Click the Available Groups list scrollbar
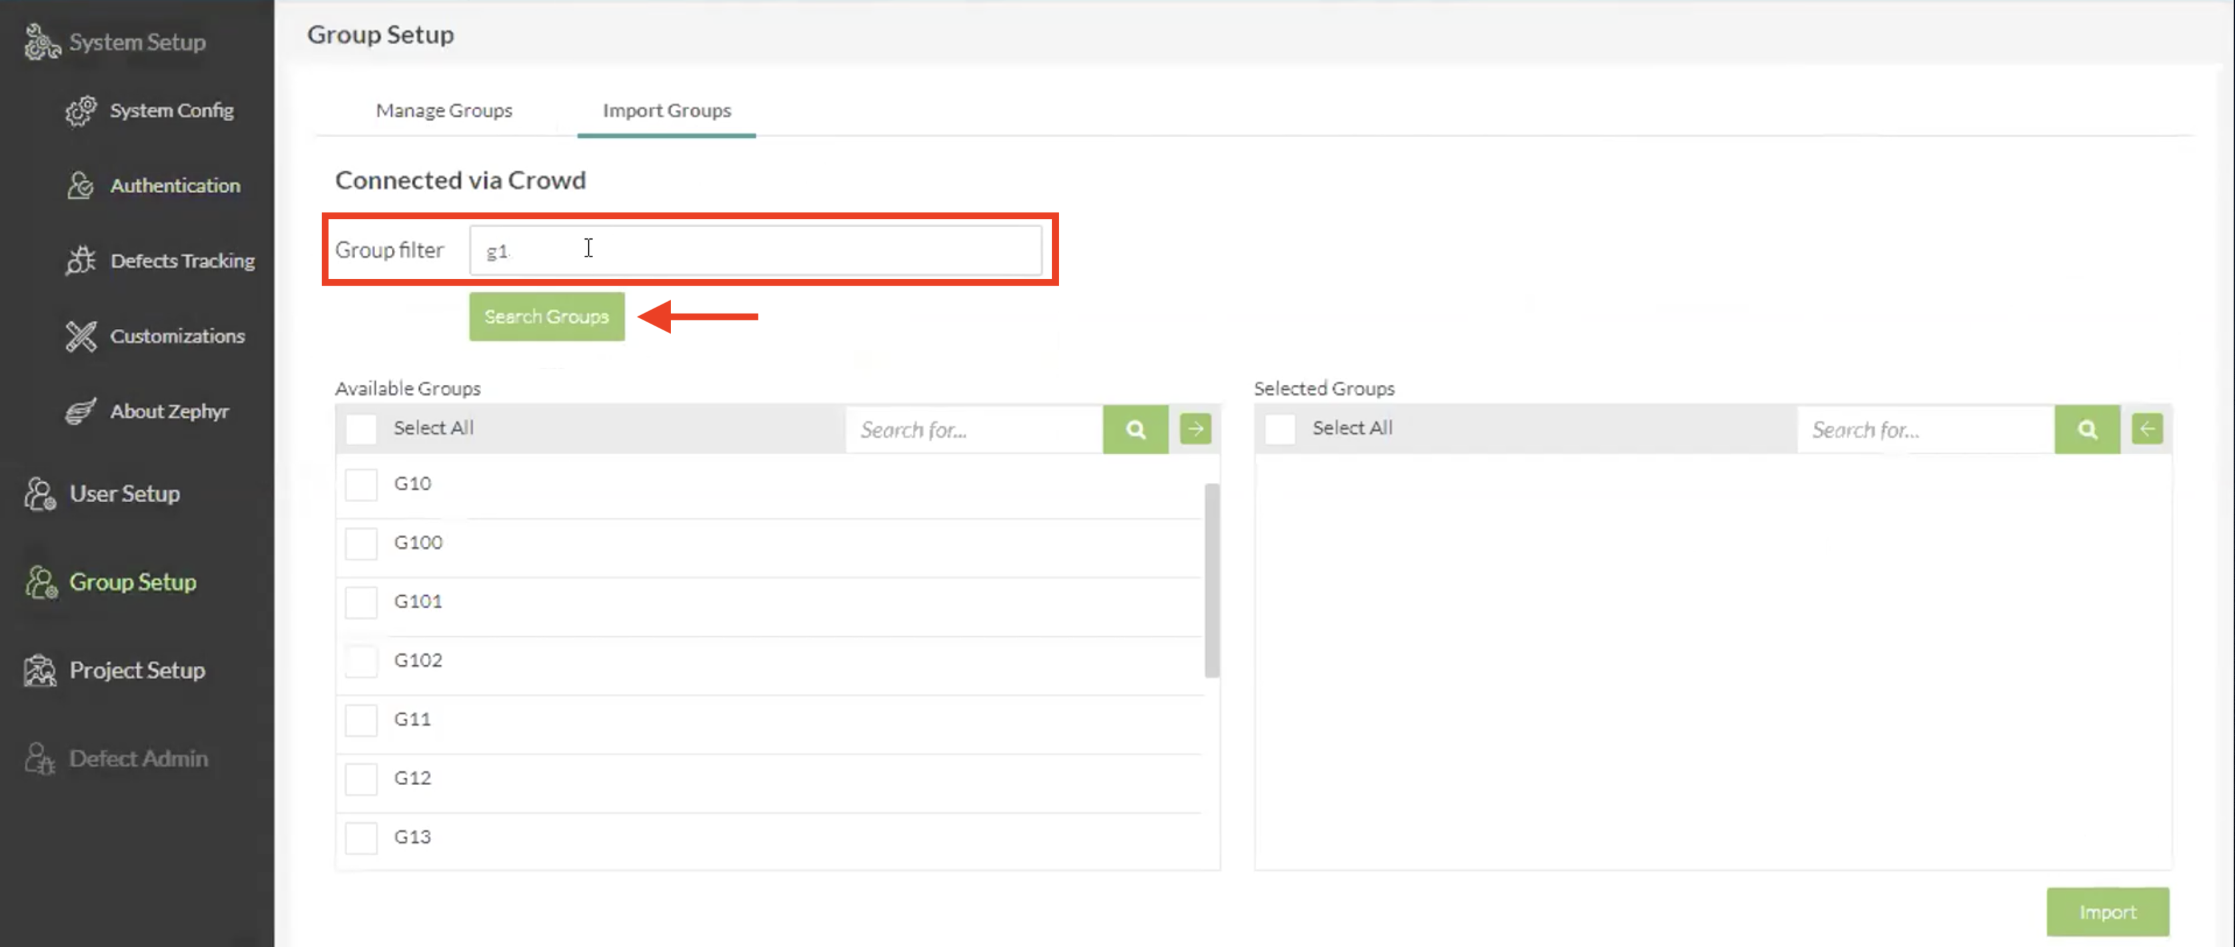This screenshot has height=947, width=2235. point(1211,579)
